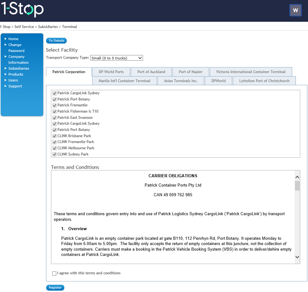
Task: Click the 1. Overview section heading
Action: click(74, 229)
